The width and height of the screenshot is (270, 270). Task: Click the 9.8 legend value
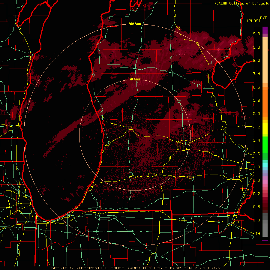point(256,34)
